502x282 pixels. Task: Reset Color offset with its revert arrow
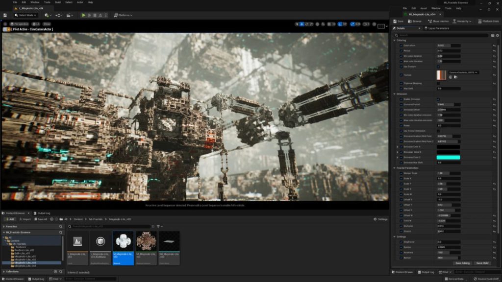click(494, 46)
